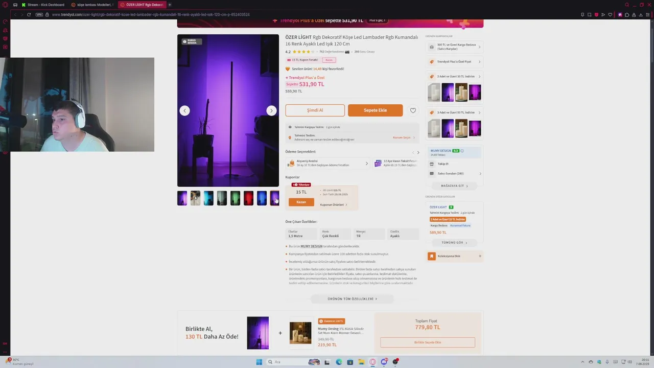
Task: Click the previous image arrow on product photo
Action: 184,110
